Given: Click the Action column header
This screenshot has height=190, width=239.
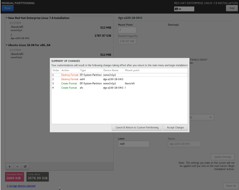Looking at the screenshot, I should click(65, 70).
